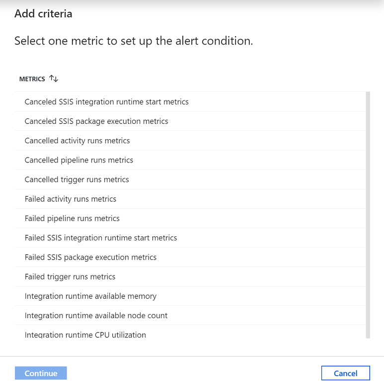Viewport: 384px width, 389px height.
Task: Select Failed trigger runs metrics
Action: (70, 277)
